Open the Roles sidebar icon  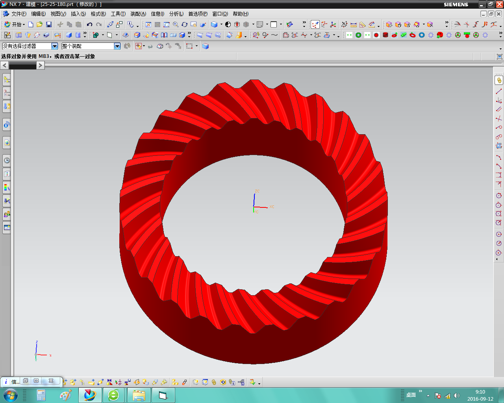(7, 214)
